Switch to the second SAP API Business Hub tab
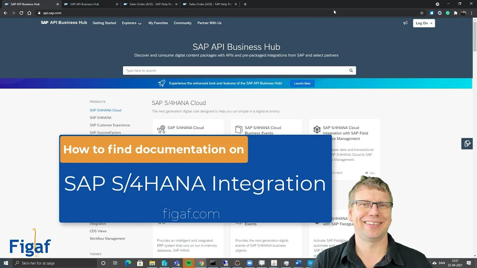The height and width of the screenshot is (268, 477). (x=91, y=4)
